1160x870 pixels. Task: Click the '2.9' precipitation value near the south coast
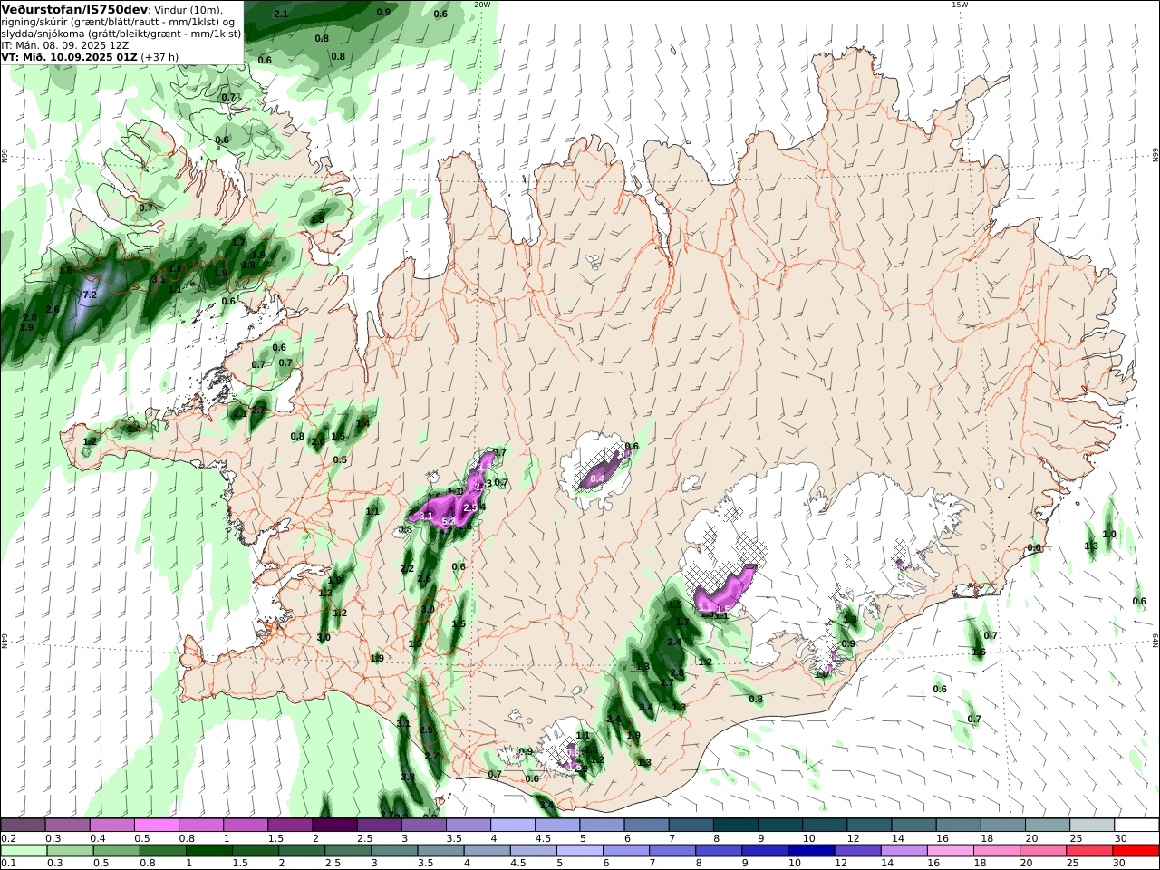426,730
